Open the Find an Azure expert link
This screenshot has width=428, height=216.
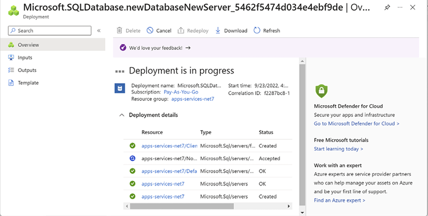point(339,200)
